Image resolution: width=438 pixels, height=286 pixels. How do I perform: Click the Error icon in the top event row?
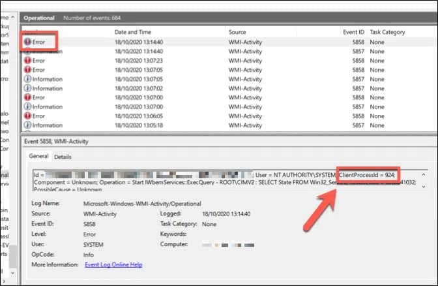(27, 42)
